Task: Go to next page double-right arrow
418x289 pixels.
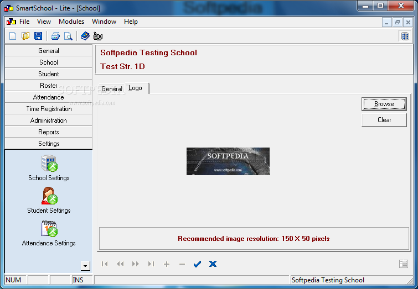Action: (x=136, y=264)
